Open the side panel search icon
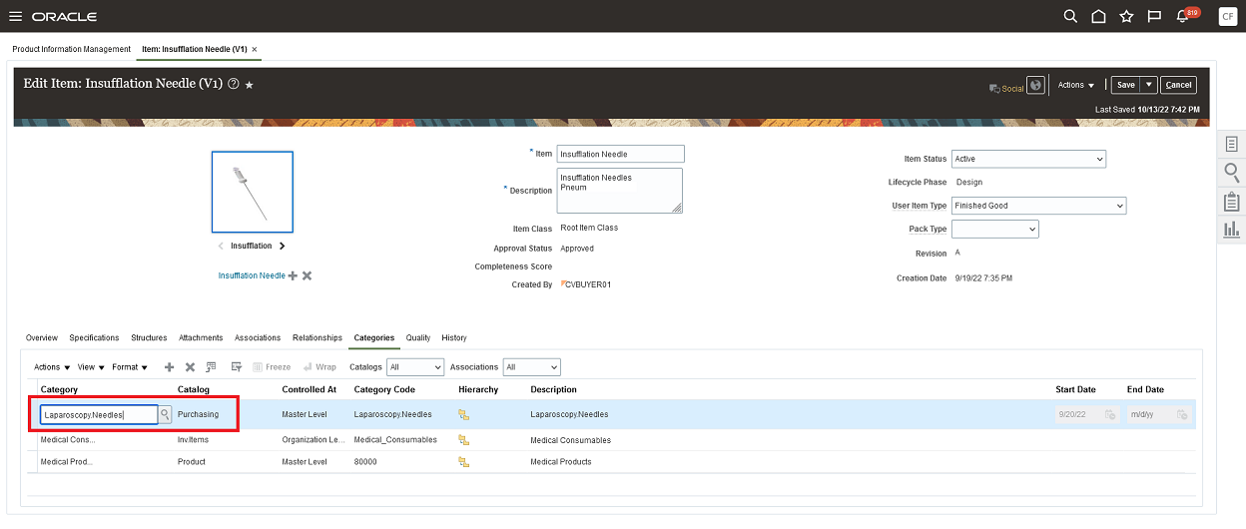The width and height of the screenshot is (1246, 529). pyautogui.click(x=1232, y=173)
